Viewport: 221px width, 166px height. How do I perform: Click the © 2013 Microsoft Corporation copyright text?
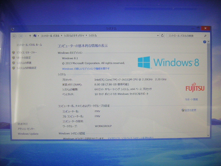[x=93, y=63]
